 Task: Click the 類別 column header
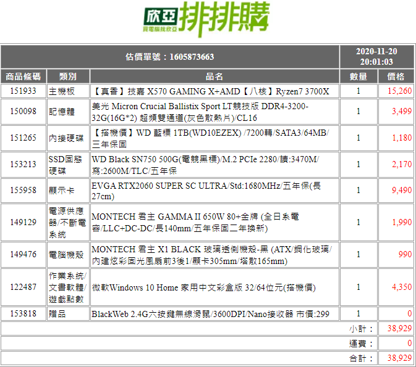(x=68, y=76)
